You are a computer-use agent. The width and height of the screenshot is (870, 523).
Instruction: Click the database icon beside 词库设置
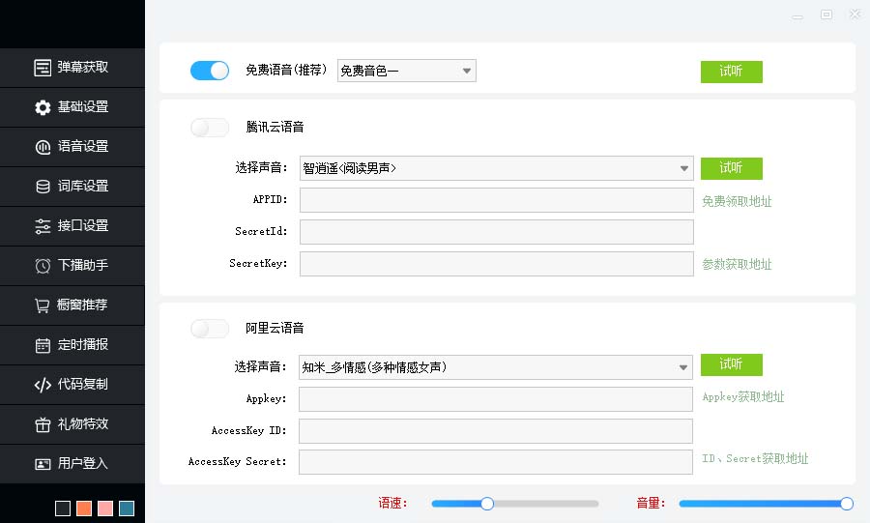(43, 187)
